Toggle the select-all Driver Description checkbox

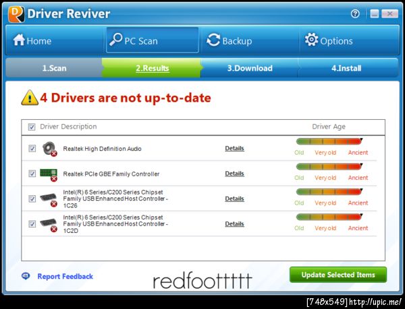32,127
